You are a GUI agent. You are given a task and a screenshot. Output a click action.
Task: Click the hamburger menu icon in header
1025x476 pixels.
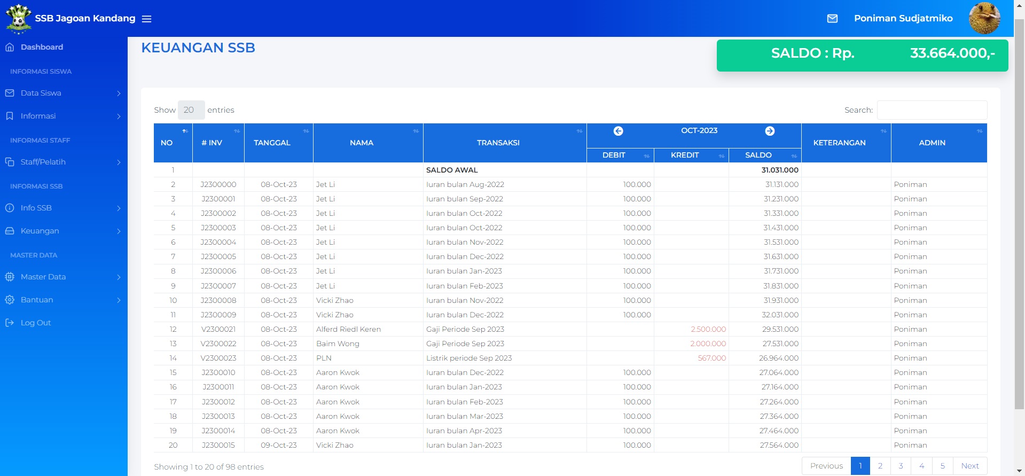click(146, 19)
